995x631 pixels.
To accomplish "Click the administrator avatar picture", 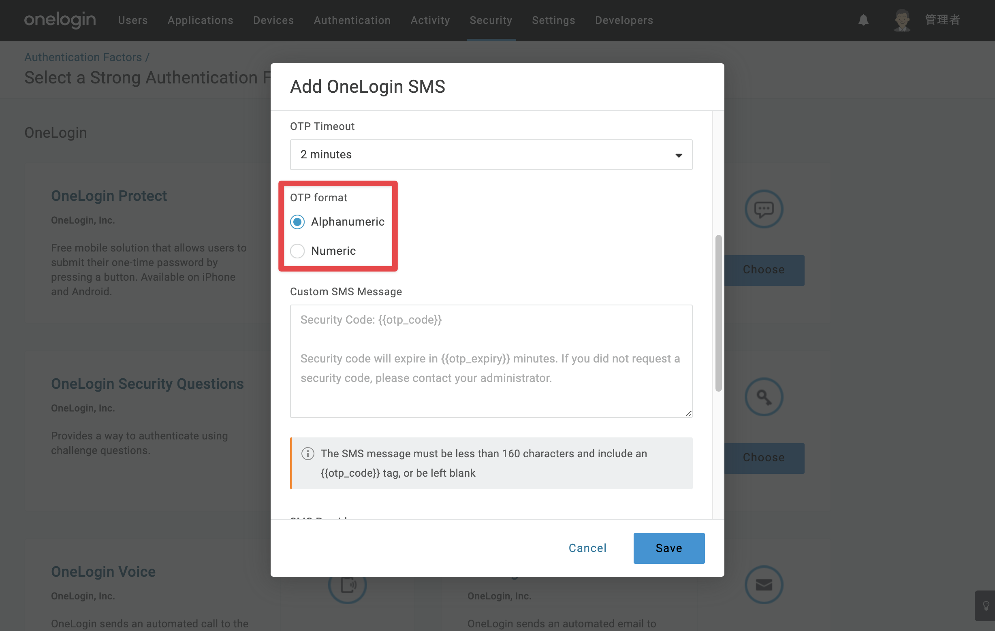I will tap(902, 20).
